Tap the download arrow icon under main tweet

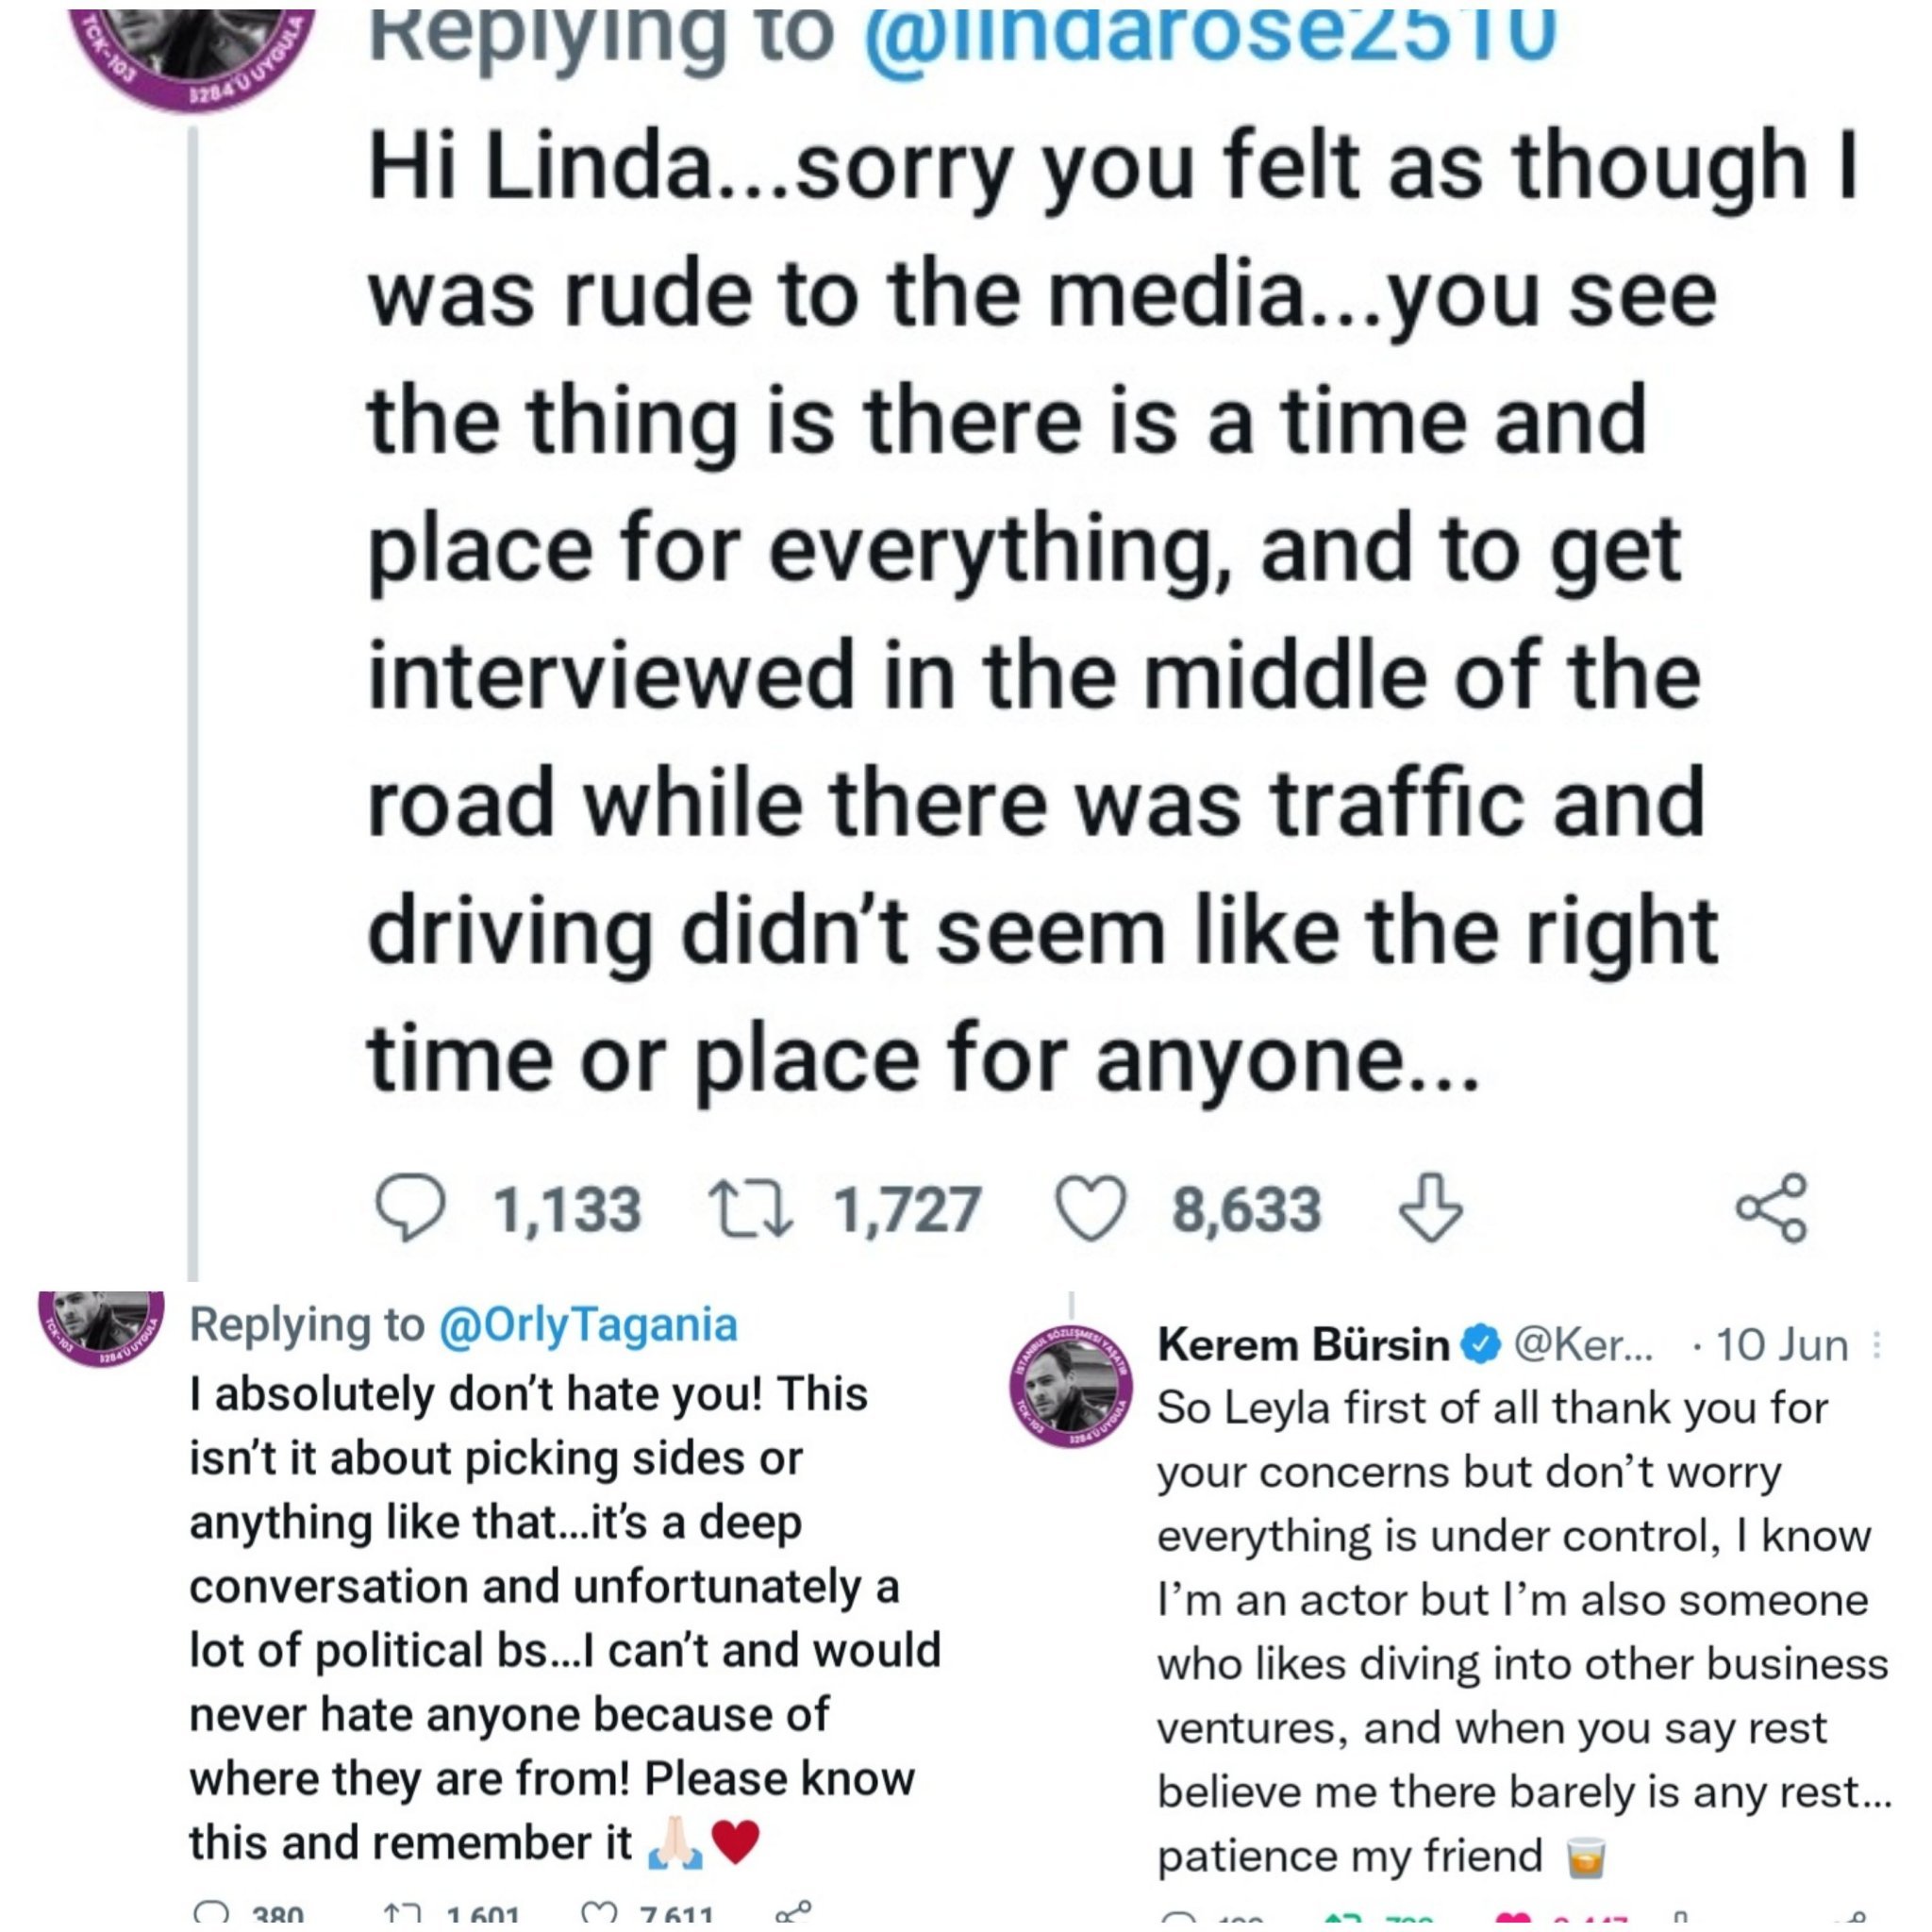coord(1430,1208)
